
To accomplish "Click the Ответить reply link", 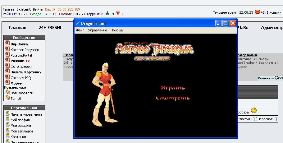I will 245,119.
